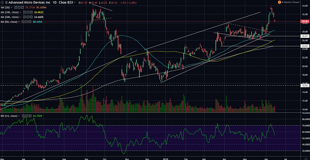
Task: Toggle visibility of the MA (100, close) line
Action: pyautogui.click(x=25, y=12)
